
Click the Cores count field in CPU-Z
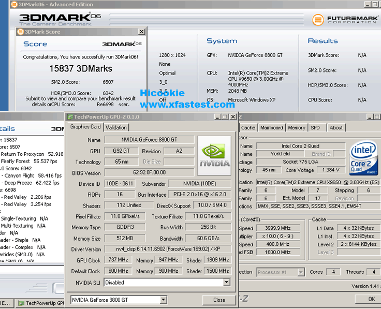click(x=333, y=272)
